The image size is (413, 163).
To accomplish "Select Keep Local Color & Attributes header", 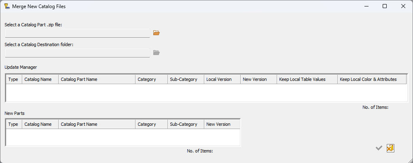I will coord(372,79).
